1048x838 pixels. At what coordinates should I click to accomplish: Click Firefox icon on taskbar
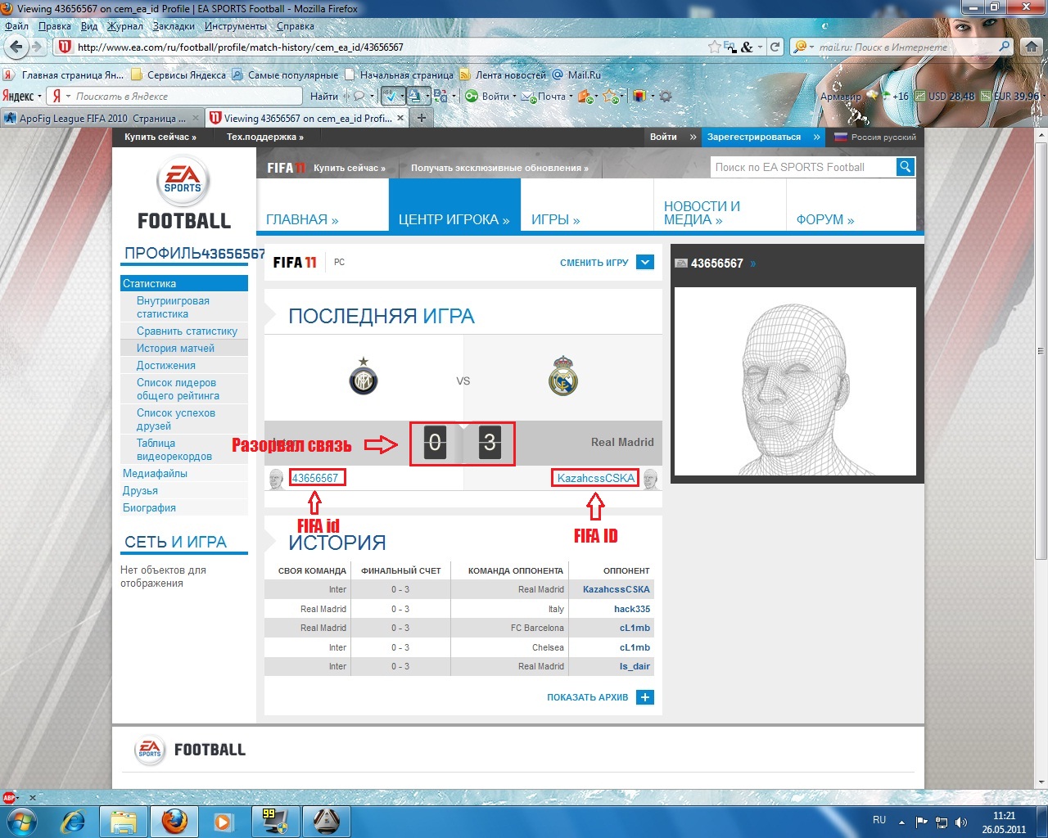pos(174,821)
